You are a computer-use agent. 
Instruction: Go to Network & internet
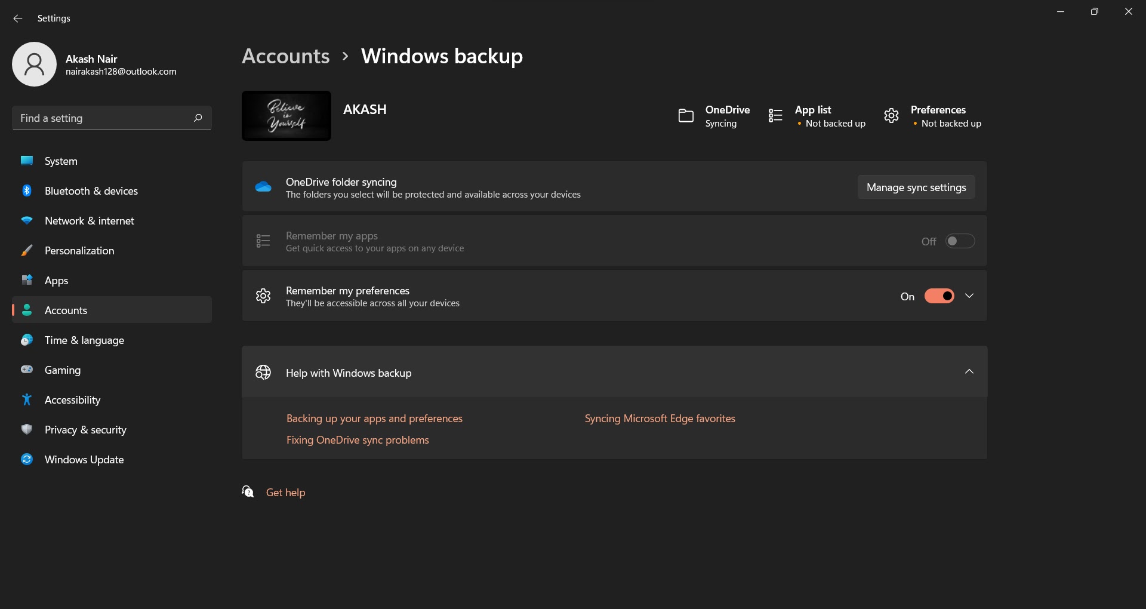[112, 220]
